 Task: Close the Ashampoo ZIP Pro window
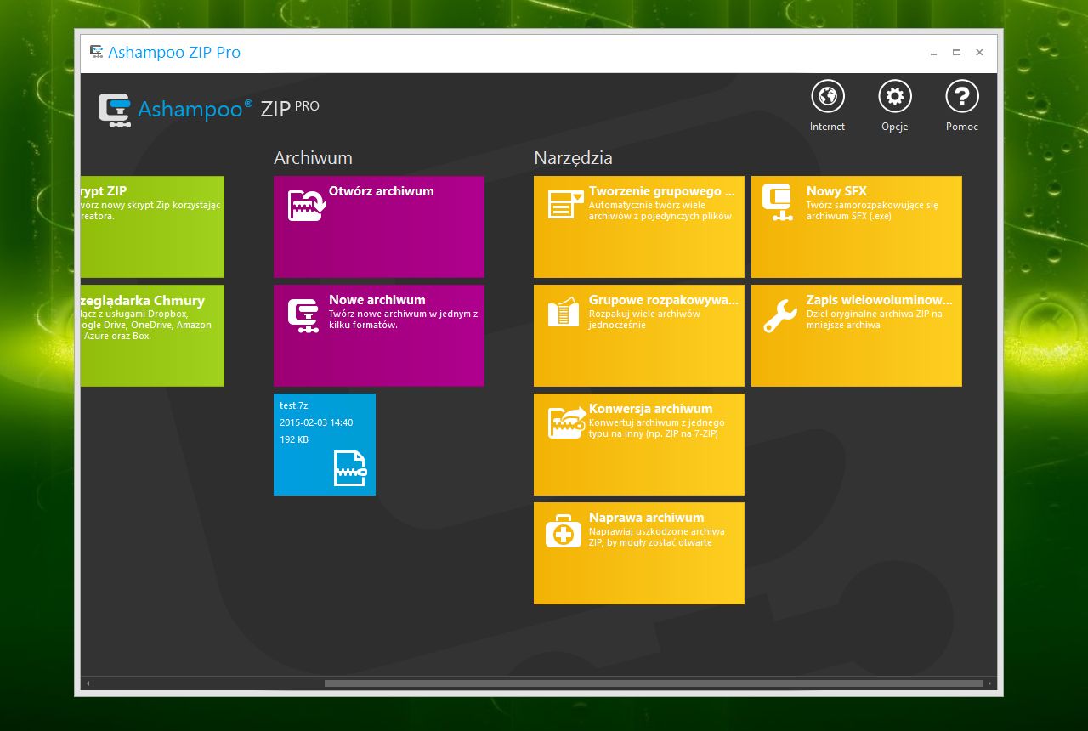980,53
